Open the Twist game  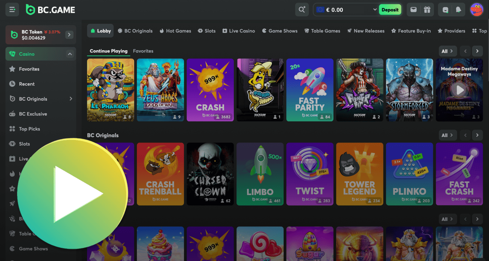310,174
